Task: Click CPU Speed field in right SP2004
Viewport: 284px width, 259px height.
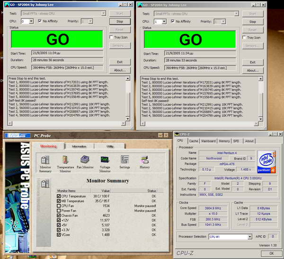Action: 200,68
